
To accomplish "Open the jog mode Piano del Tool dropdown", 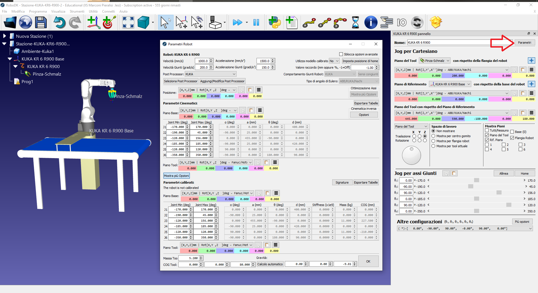I will [x=411, y=126].
